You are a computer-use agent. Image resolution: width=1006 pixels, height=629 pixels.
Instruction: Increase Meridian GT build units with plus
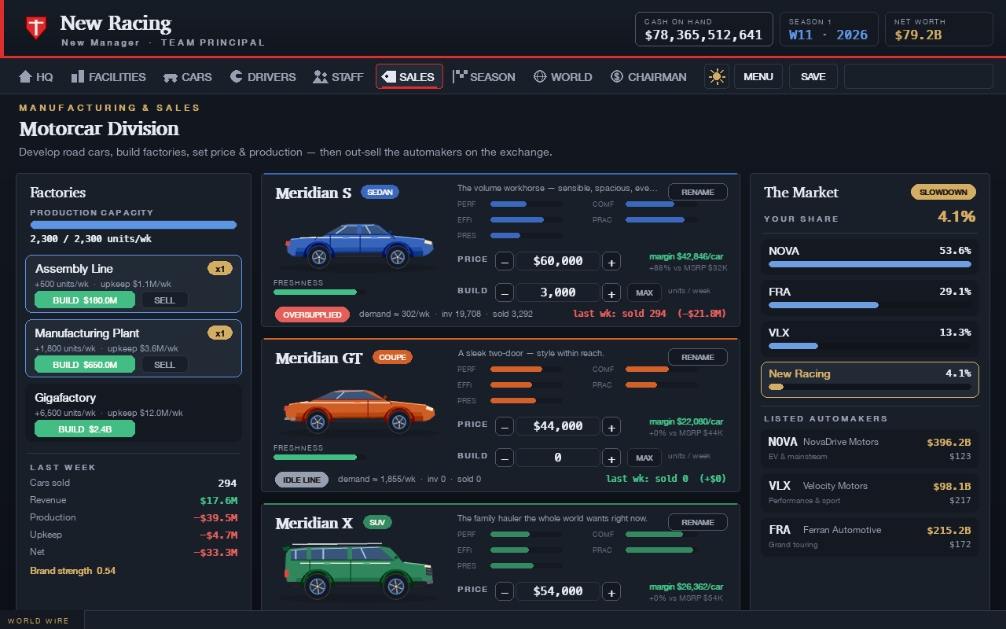click(x=611, y=458)
